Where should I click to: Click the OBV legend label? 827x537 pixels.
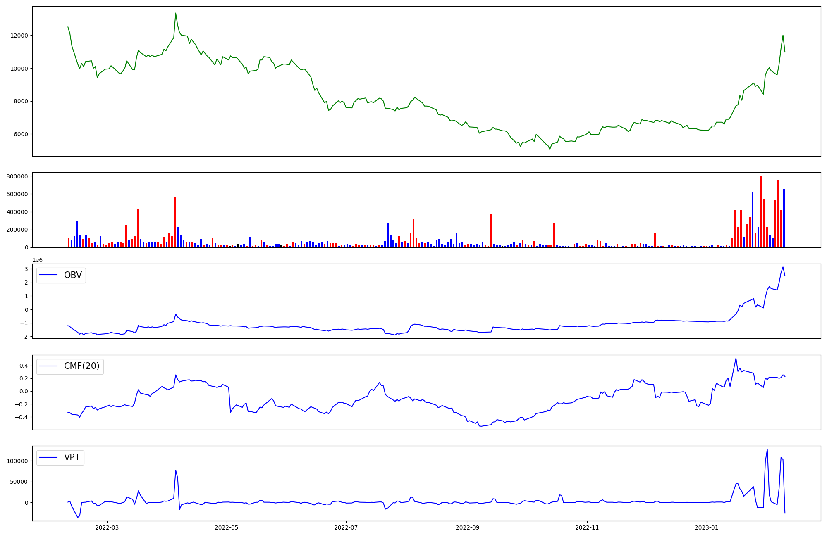[73, 275]
